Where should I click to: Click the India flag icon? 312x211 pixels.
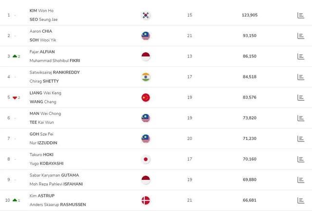coord(146,77)
